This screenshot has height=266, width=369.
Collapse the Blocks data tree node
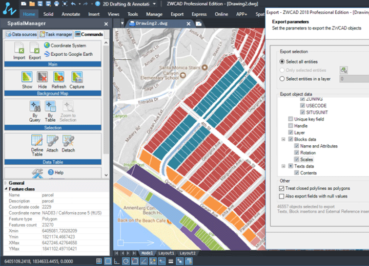click(283, 139)
